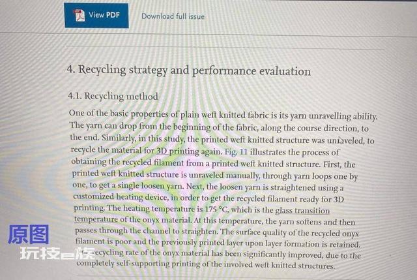Click the final line starting completely self-supporting
This screenshot has width=417, height=280.
click(x=206, y=264)
